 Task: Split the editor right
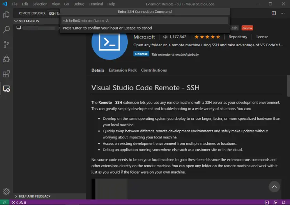click(274, 13)
